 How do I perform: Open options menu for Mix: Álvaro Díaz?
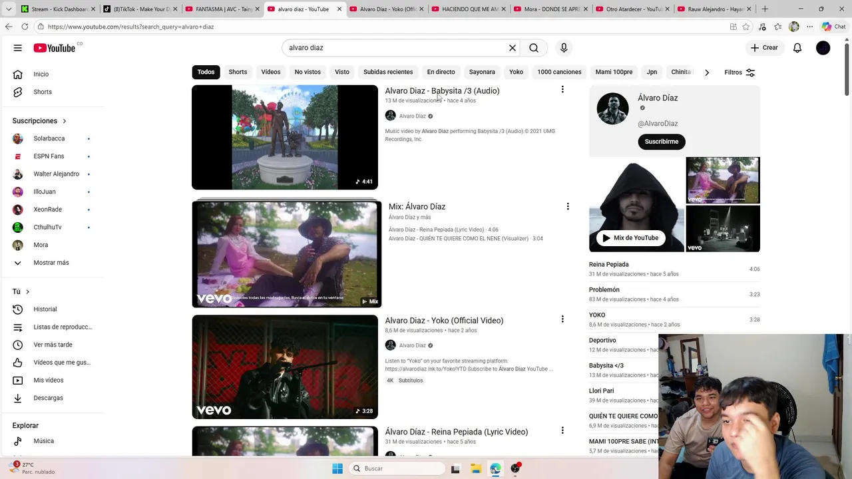[568, 206]
